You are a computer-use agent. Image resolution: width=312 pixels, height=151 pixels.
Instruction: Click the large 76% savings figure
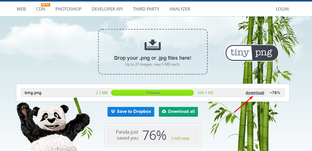[x=154, y=135]
